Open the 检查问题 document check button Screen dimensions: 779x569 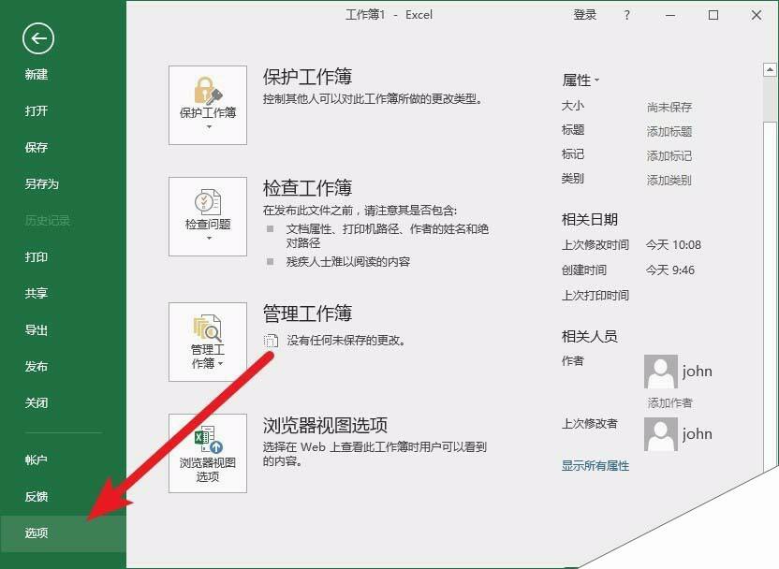208,216
